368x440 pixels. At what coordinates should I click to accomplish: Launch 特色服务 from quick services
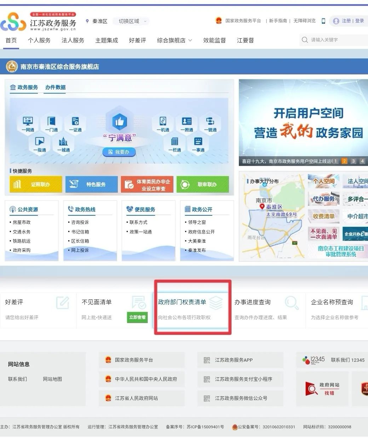pyautogui.click(x=91, y=184)
